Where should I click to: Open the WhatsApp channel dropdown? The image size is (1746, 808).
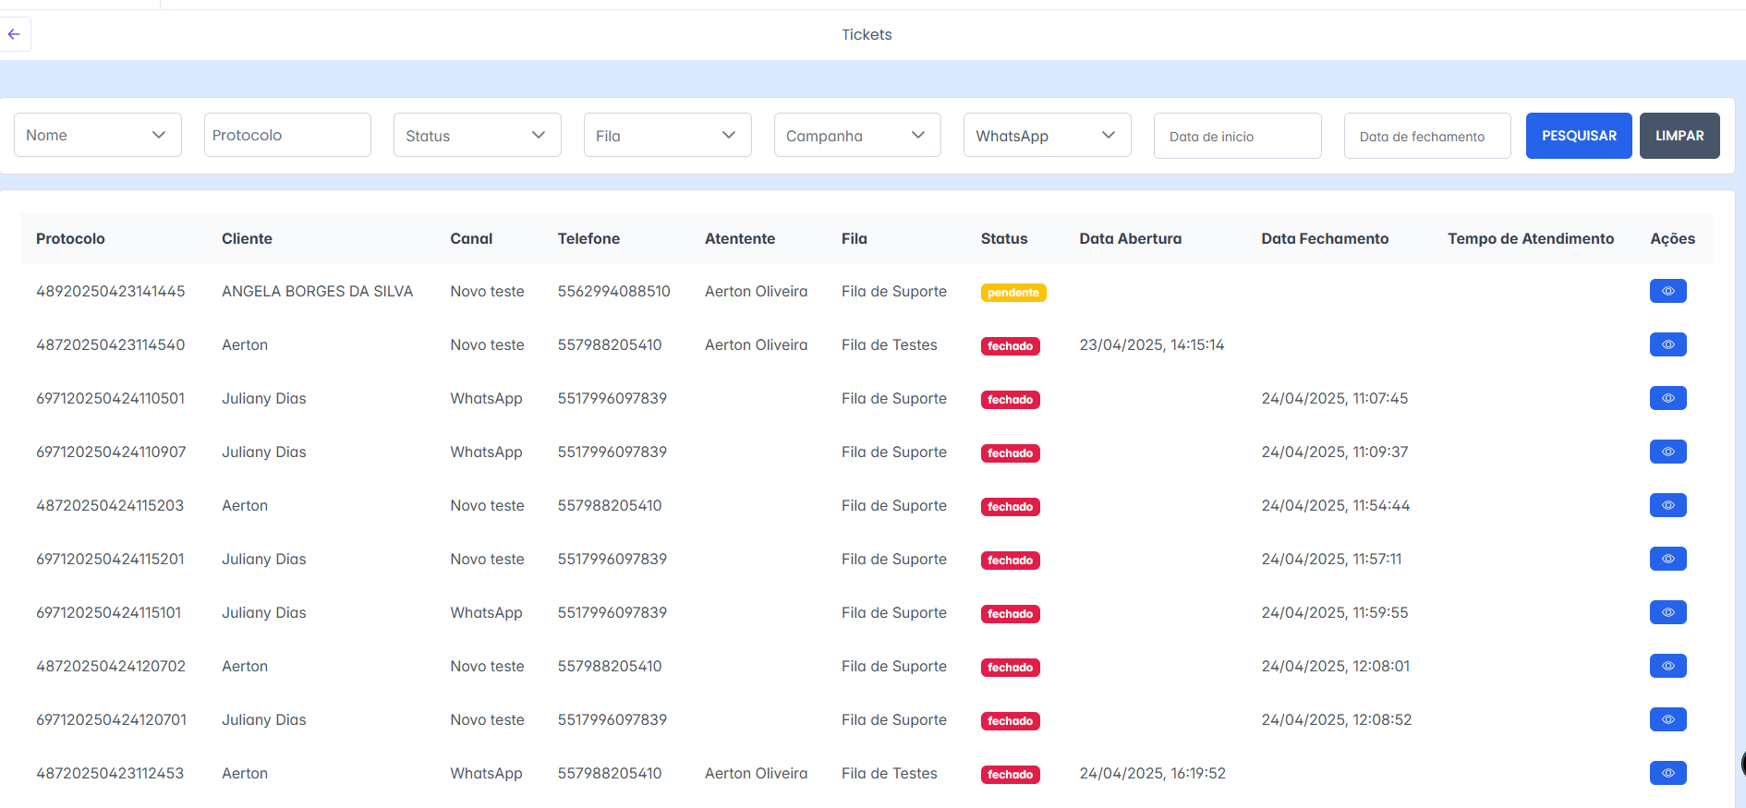[x=1047, y=135]
